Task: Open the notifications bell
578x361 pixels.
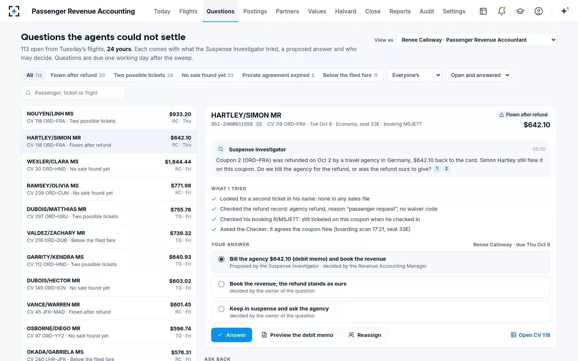Action: [x=502, y=11]
